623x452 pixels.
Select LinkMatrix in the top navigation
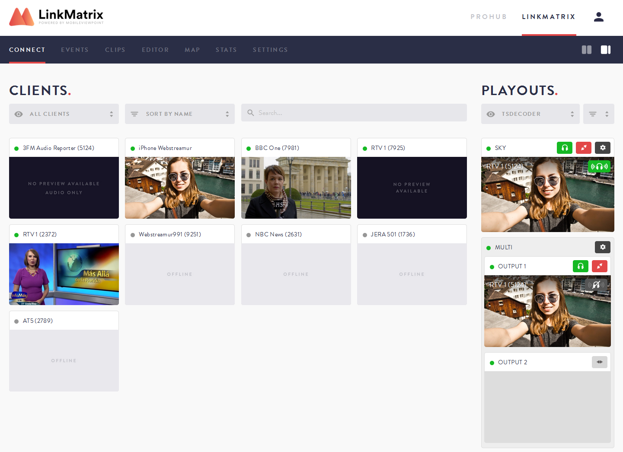coord(549,17)
